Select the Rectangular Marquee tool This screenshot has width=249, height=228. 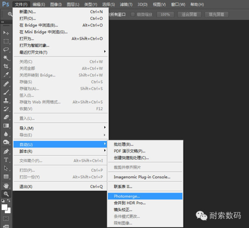(x=6, y=41)
